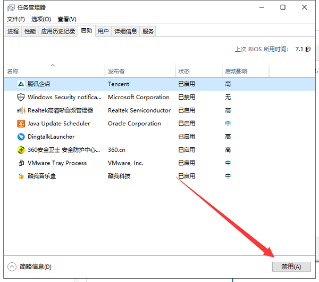This screenshot has height=282, width=319.
Task: Switch to the 服务 tab
Action: pos(148,31)
